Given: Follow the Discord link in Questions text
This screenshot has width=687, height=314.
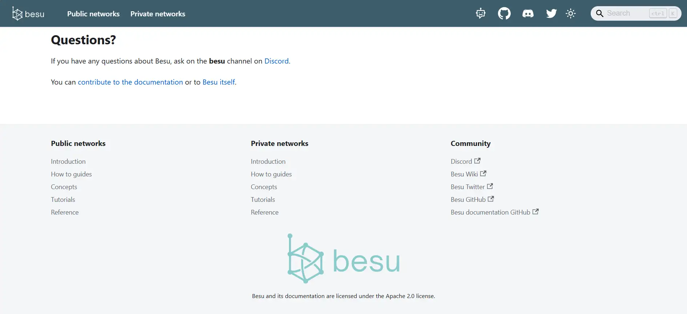Looking at the screenshot, I should coord(276,61).
